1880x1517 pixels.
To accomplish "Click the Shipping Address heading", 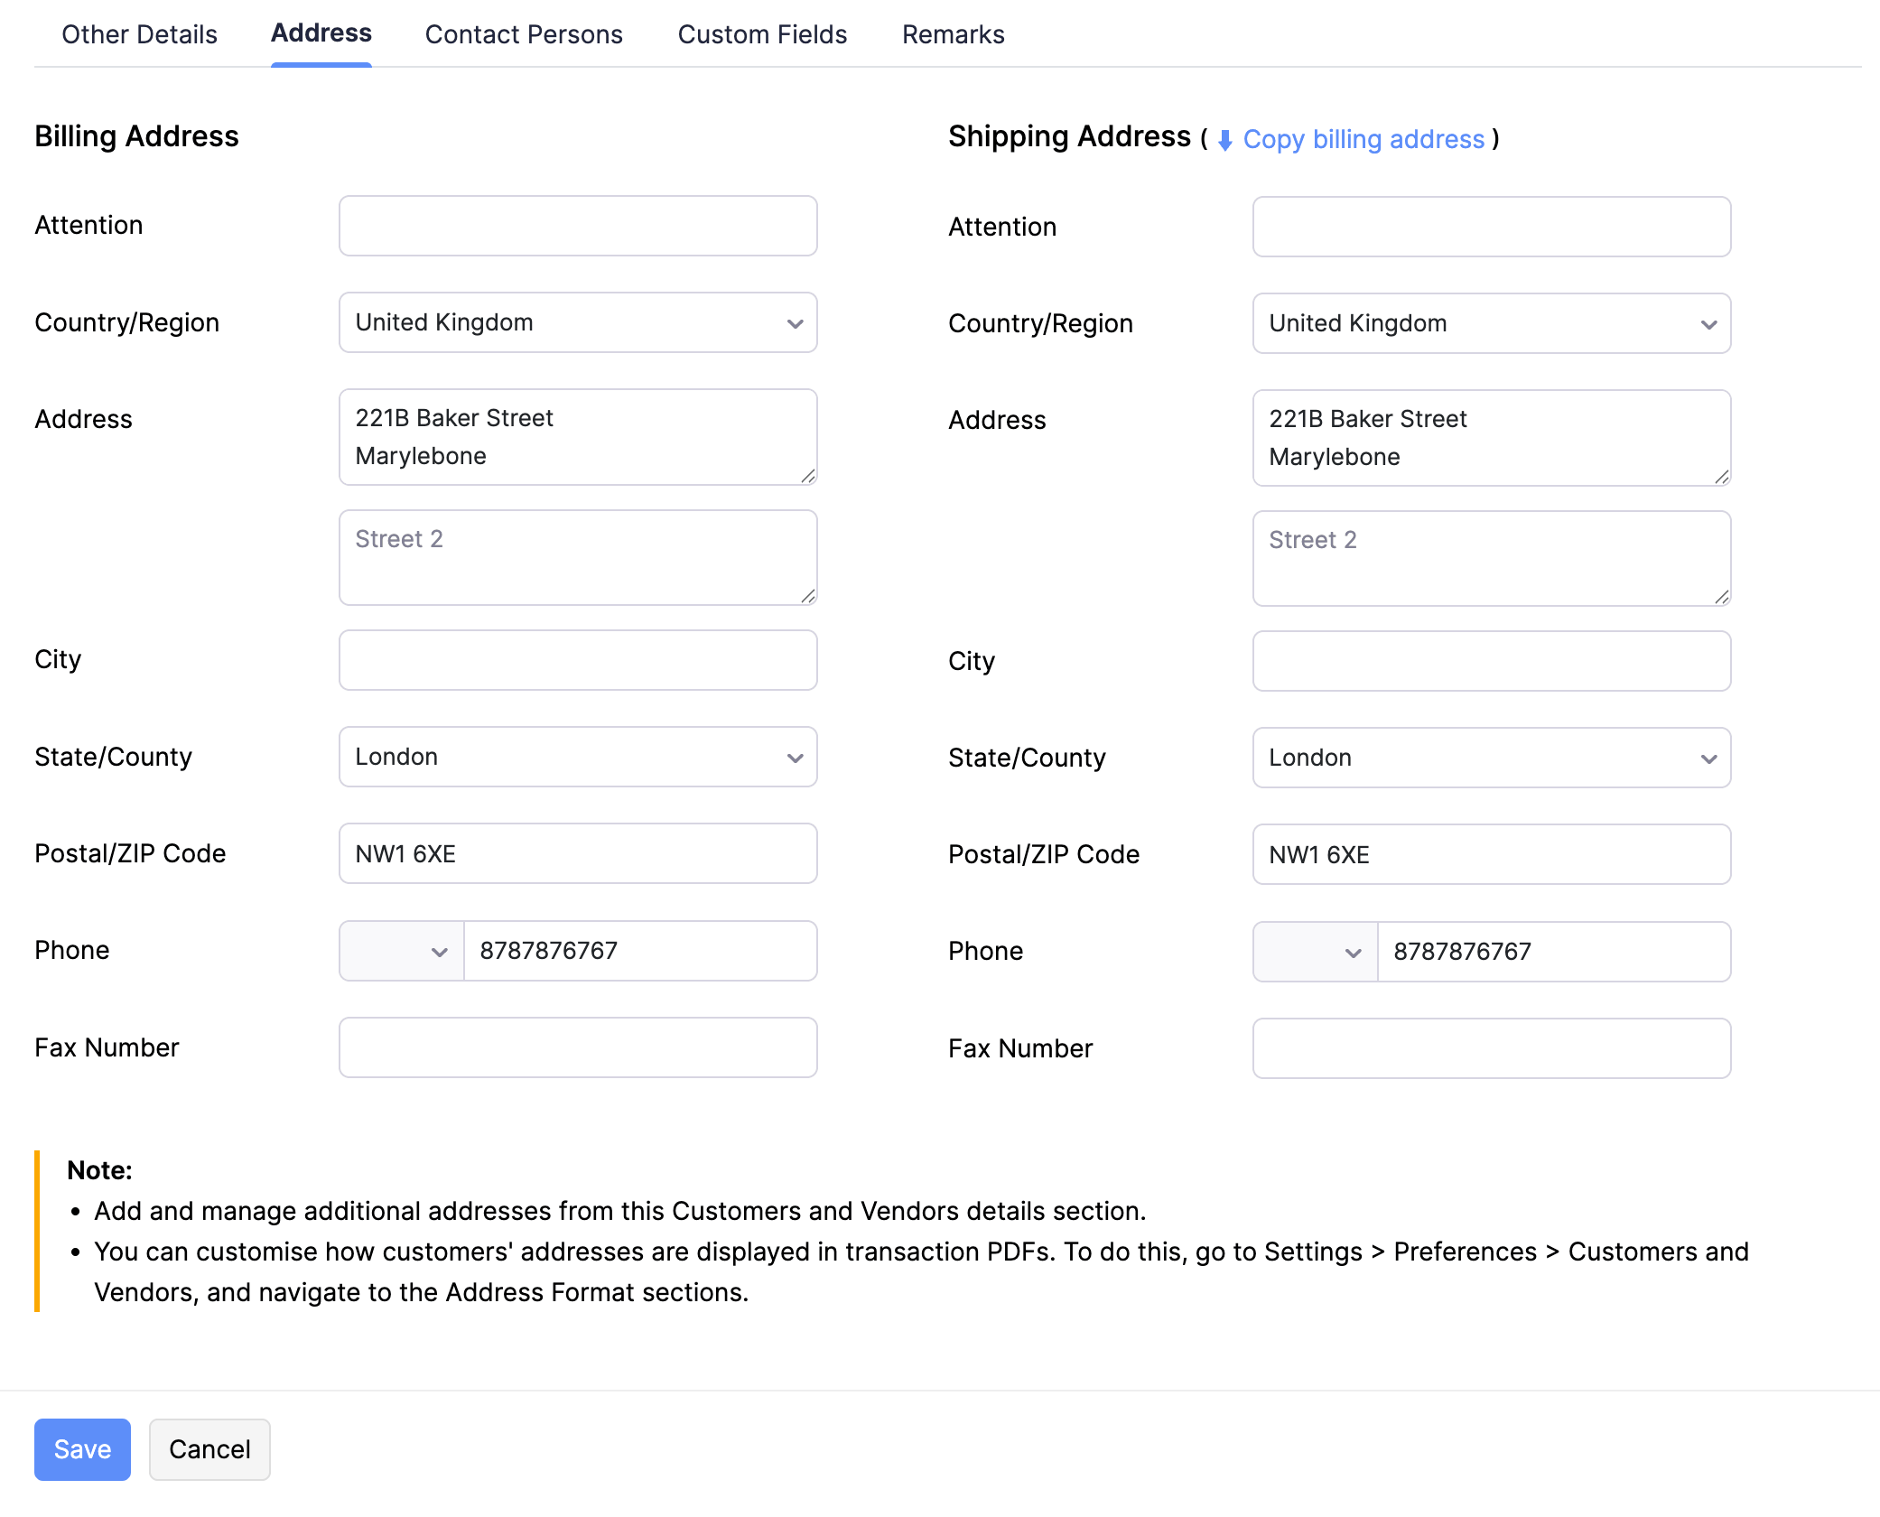I will pos(1069,136).
